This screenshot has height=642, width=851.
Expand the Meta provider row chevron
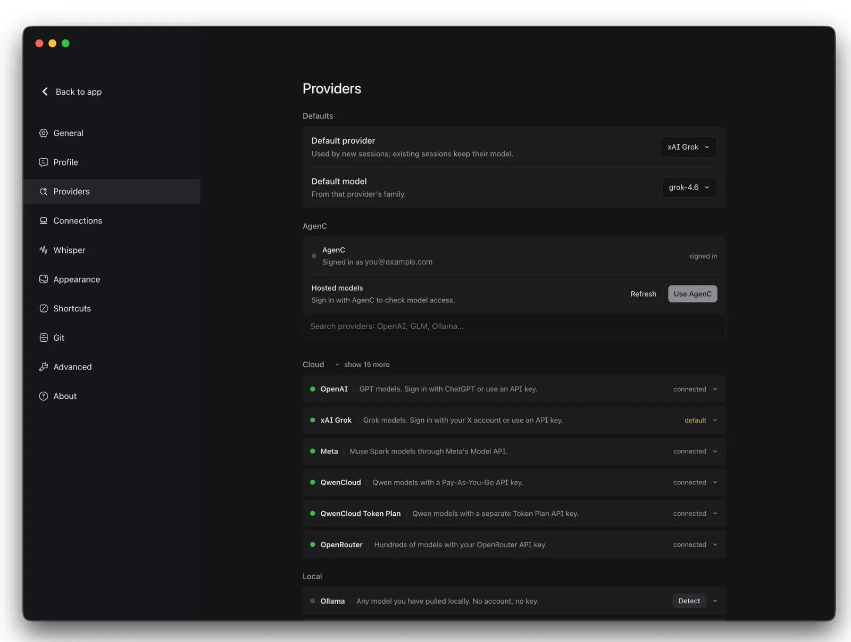[x=715, y=451]
